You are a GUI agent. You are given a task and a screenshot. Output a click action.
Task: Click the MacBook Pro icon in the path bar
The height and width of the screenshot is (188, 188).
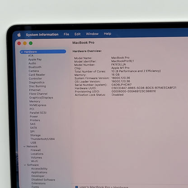76,187
